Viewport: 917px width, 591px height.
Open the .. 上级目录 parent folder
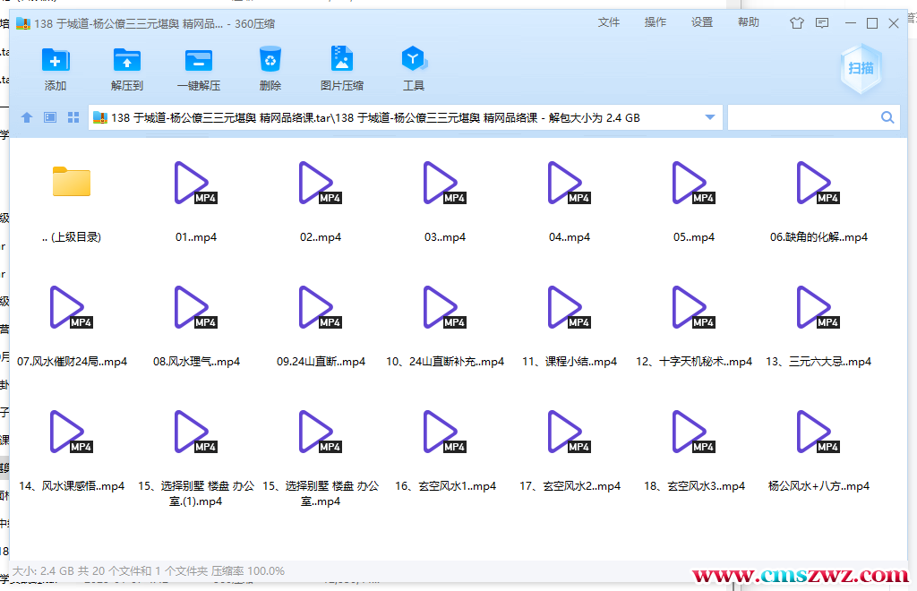point(71,184)
